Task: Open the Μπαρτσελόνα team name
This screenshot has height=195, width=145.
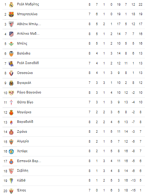Action: (x=27, y=14)
